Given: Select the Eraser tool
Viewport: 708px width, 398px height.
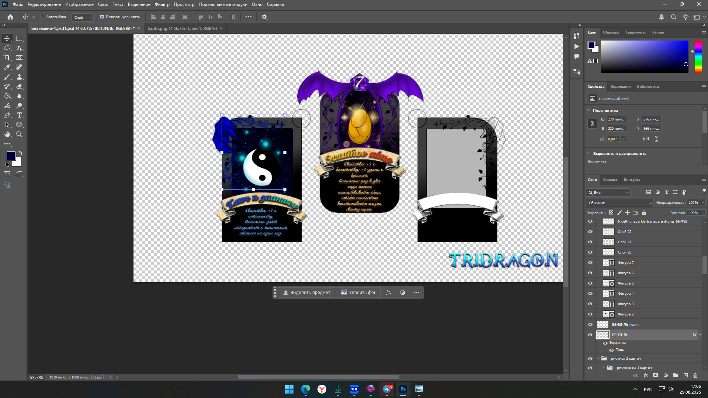Looking at the screenshot, I should tap(19, 87).
